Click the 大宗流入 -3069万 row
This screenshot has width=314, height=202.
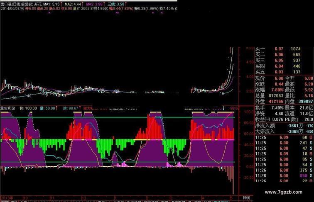tap(284, 131)
